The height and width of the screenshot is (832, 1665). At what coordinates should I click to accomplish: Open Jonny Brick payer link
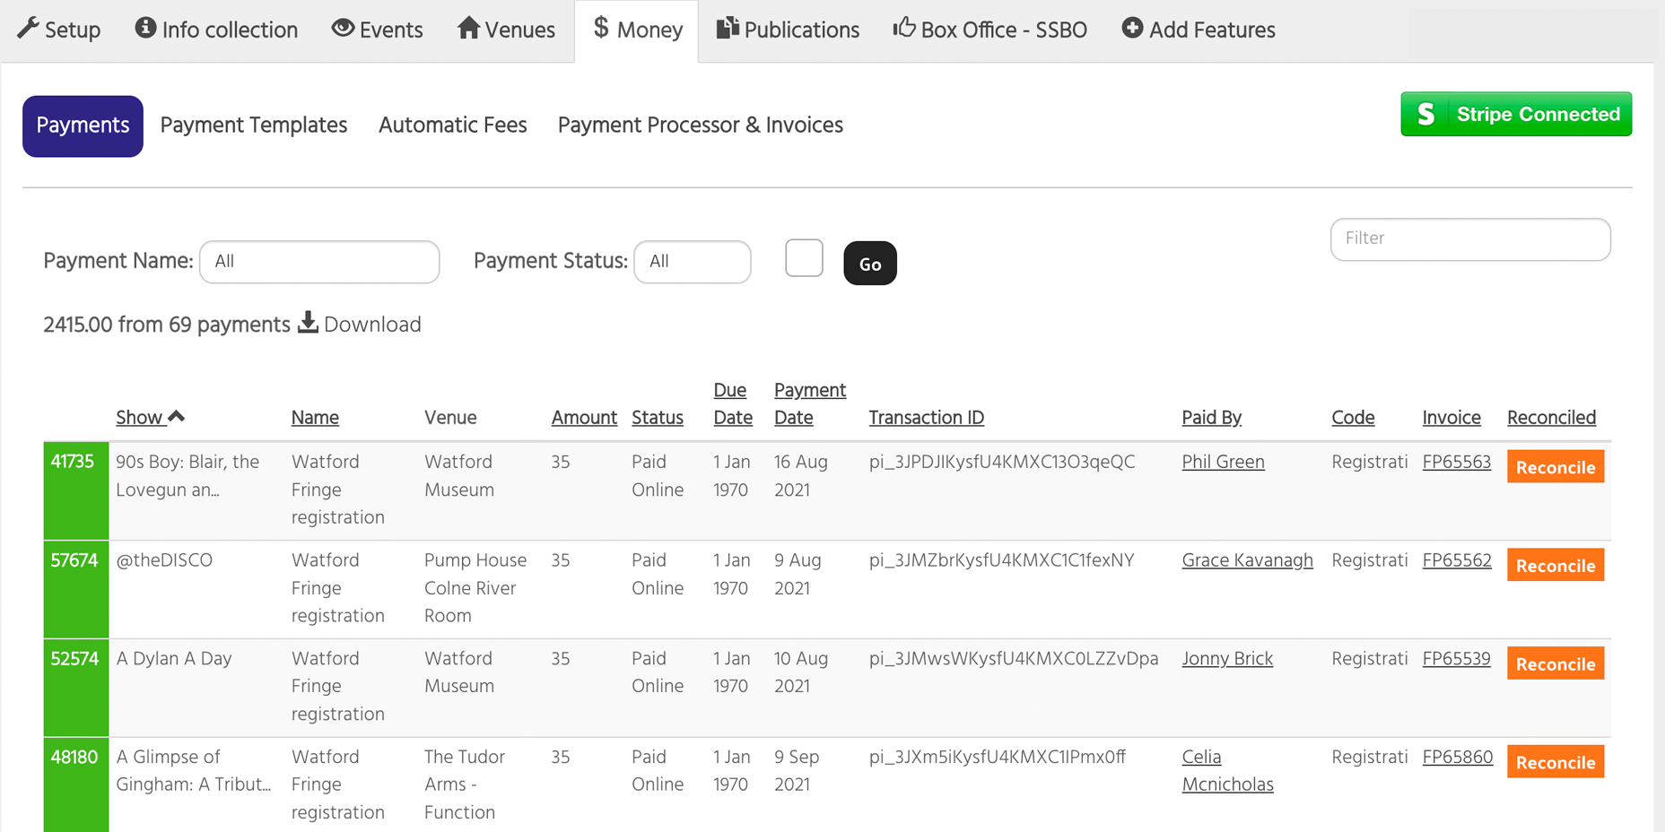(x=1227, y=659)
